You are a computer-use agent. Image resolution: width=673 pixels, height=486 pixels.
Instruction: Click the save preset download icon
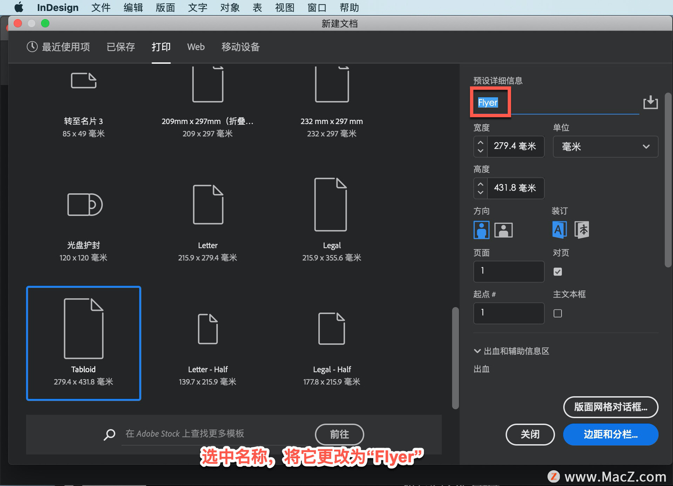click(x=650, y=103)
